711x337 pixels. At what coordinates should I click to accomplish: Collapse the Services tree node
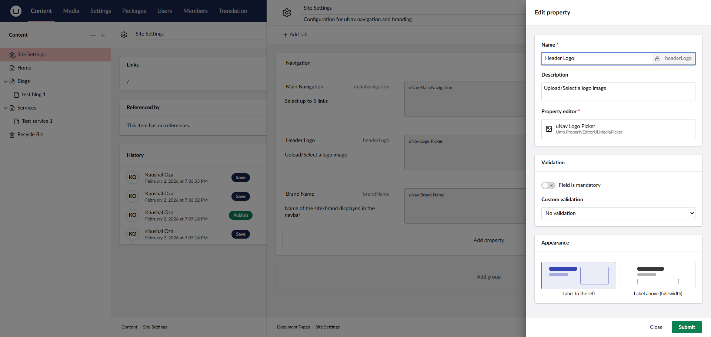coord(6,108)
